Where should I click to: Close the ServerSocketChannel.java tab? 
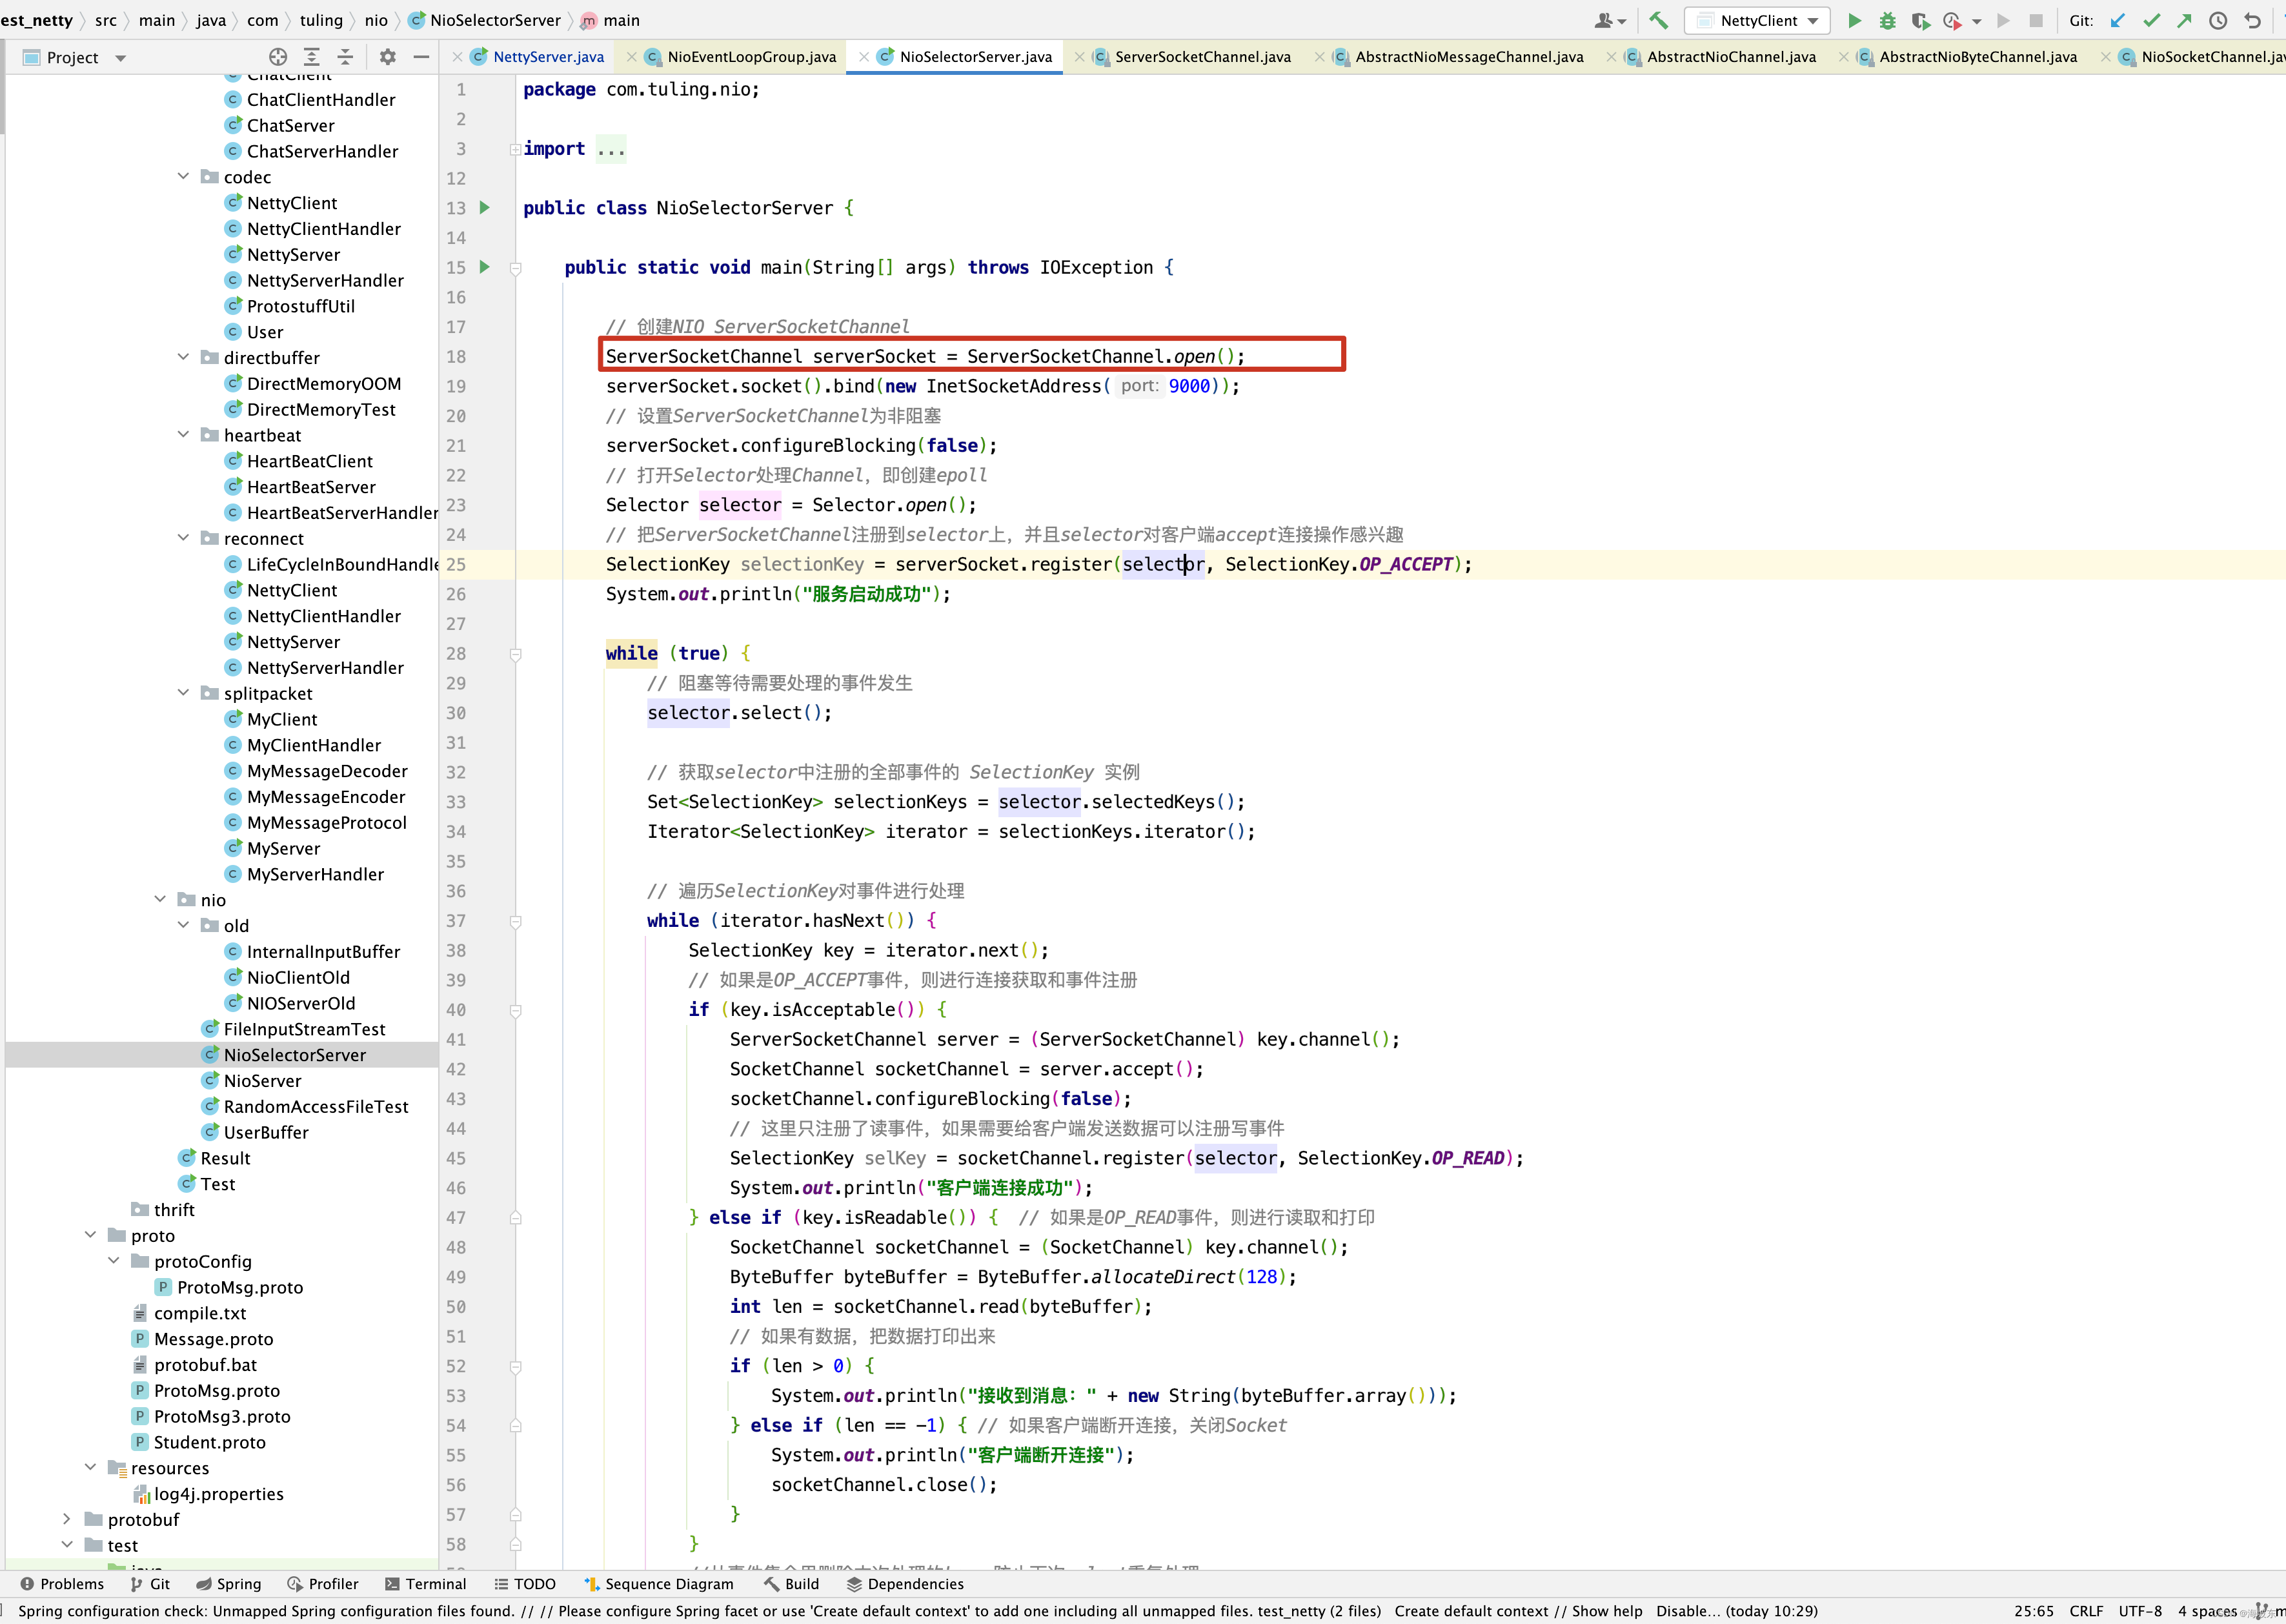click(1079, 57)
